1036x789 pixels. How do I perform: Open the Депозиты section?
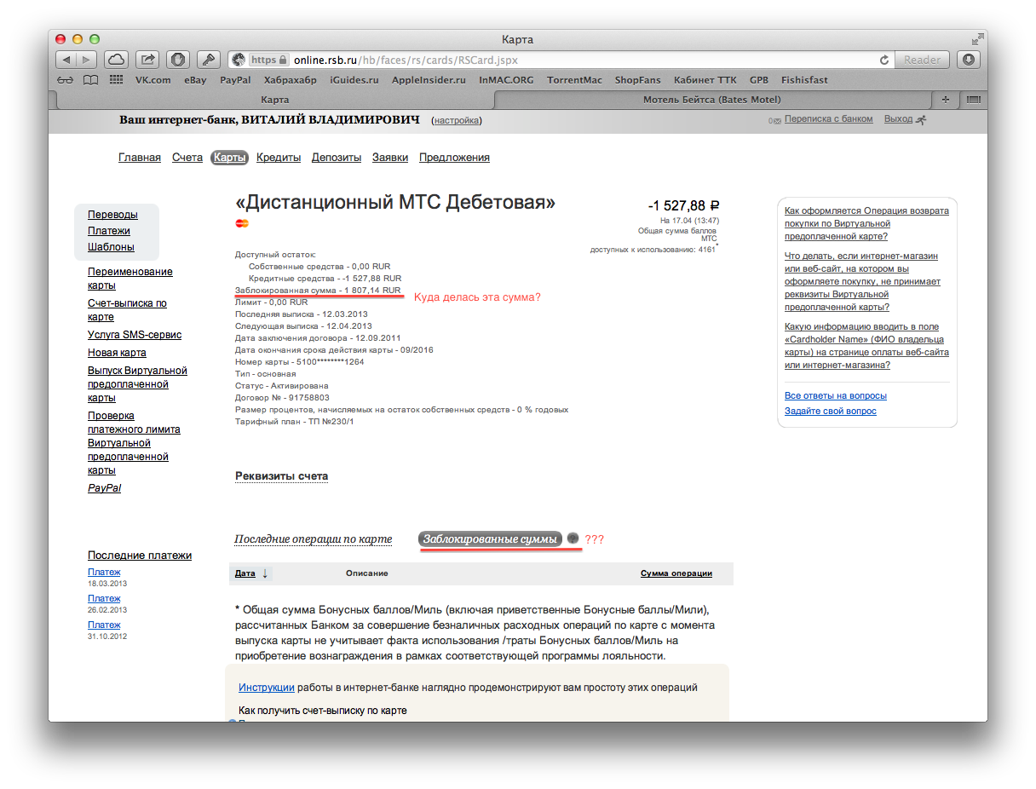[x=337, y=158]
